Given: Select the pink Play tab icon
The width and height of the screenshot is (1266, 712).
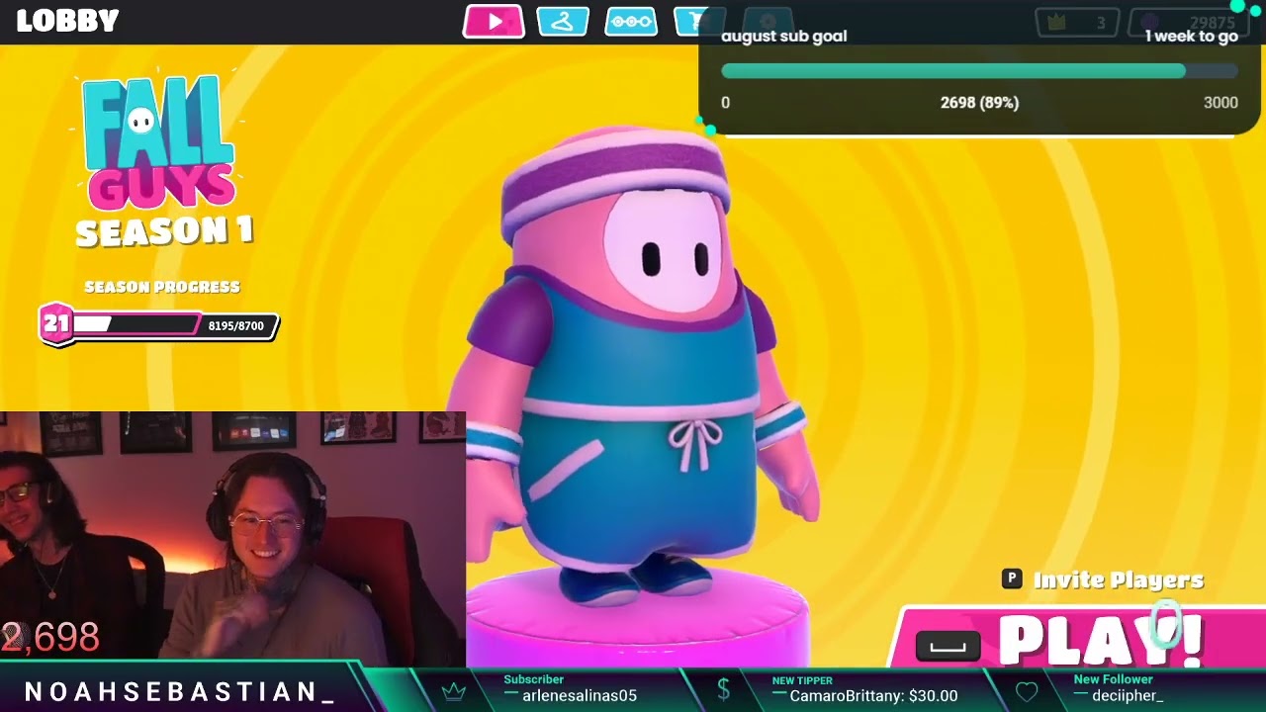Looking at the screenshot, I should 494,21.
